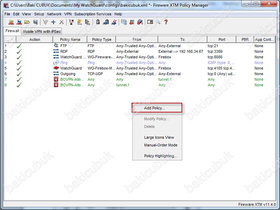Screen dimensions: 280x210
Task: Click the Open from Firebox toolbar icon
Action: tap(11, 22)
